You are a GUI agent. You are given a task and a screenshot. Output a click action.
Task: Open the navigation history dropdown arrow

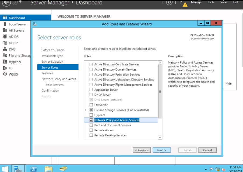[20, 2]
